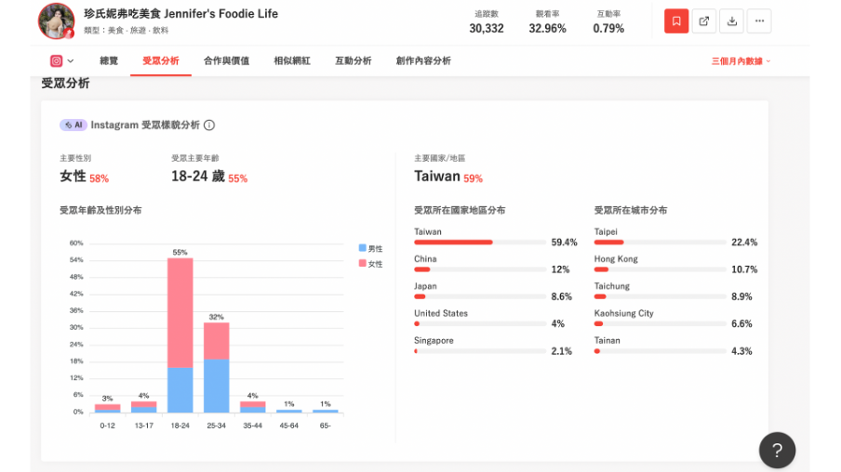Click the AI badge label
This screenshot has height=472, width=841.
tap(73, 125)
